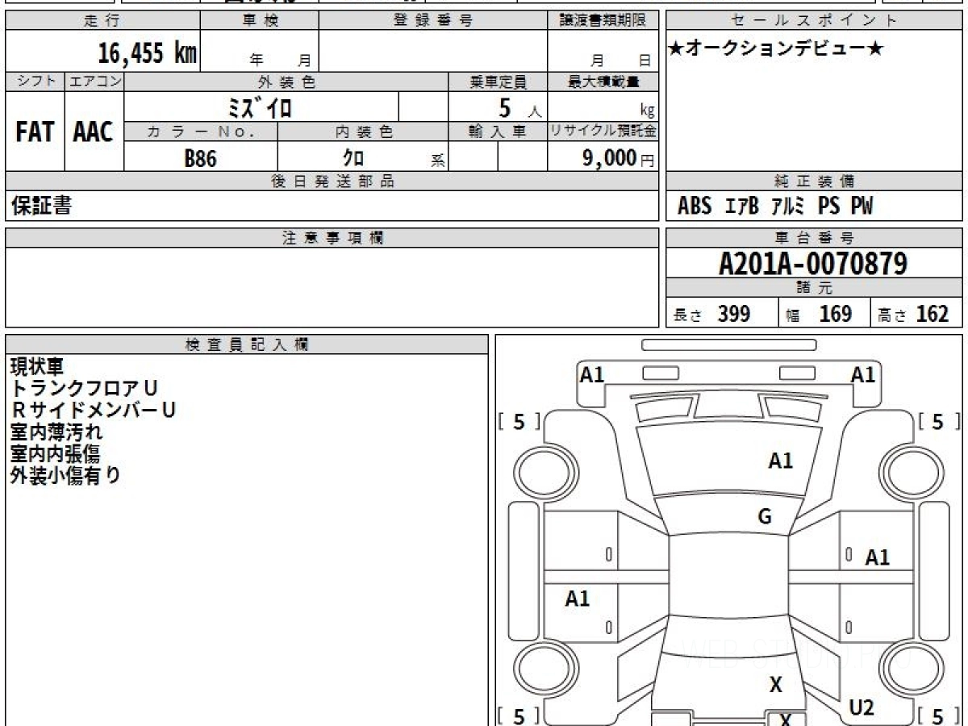Select the A1 mark on the hood
The height and width of the screenshot is (726, 968).
(780, 461)
